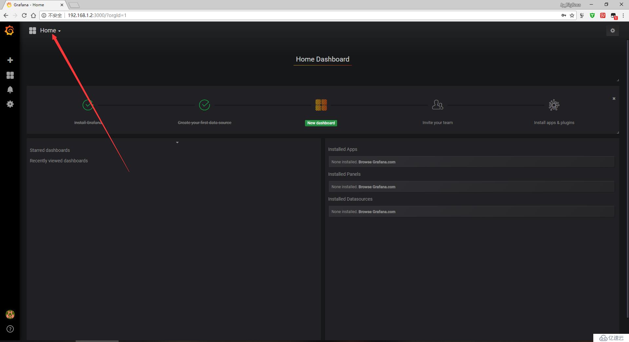629x342 pixels.
Task: Click the address bar URL field
Action: pyautogui.click(x=308, y=15)
